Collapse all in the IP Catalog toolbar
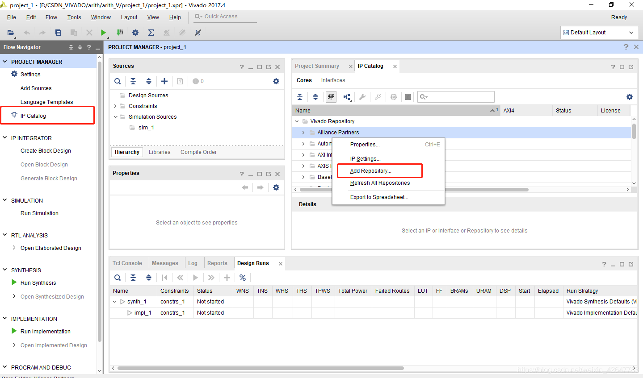The image size is (643, 378). pyautogui.click(x=300, y=97)
